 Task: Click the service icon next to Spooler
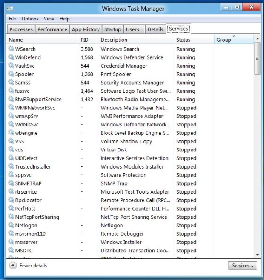[11, 74]
